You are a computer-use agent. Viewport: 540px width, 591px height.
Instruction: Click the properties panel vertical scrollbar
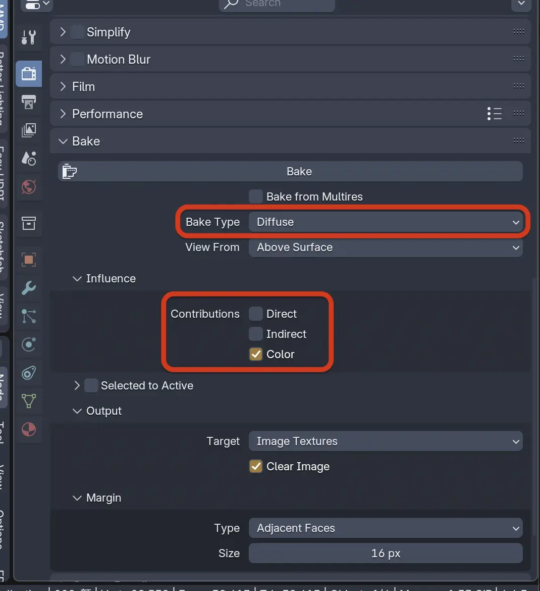[535, 407]
